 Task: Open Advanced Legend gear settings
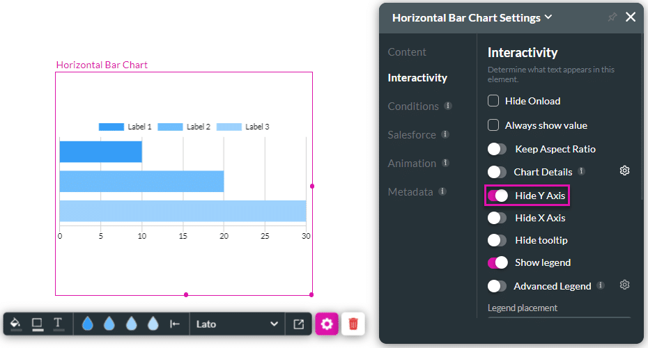(624, 285)
